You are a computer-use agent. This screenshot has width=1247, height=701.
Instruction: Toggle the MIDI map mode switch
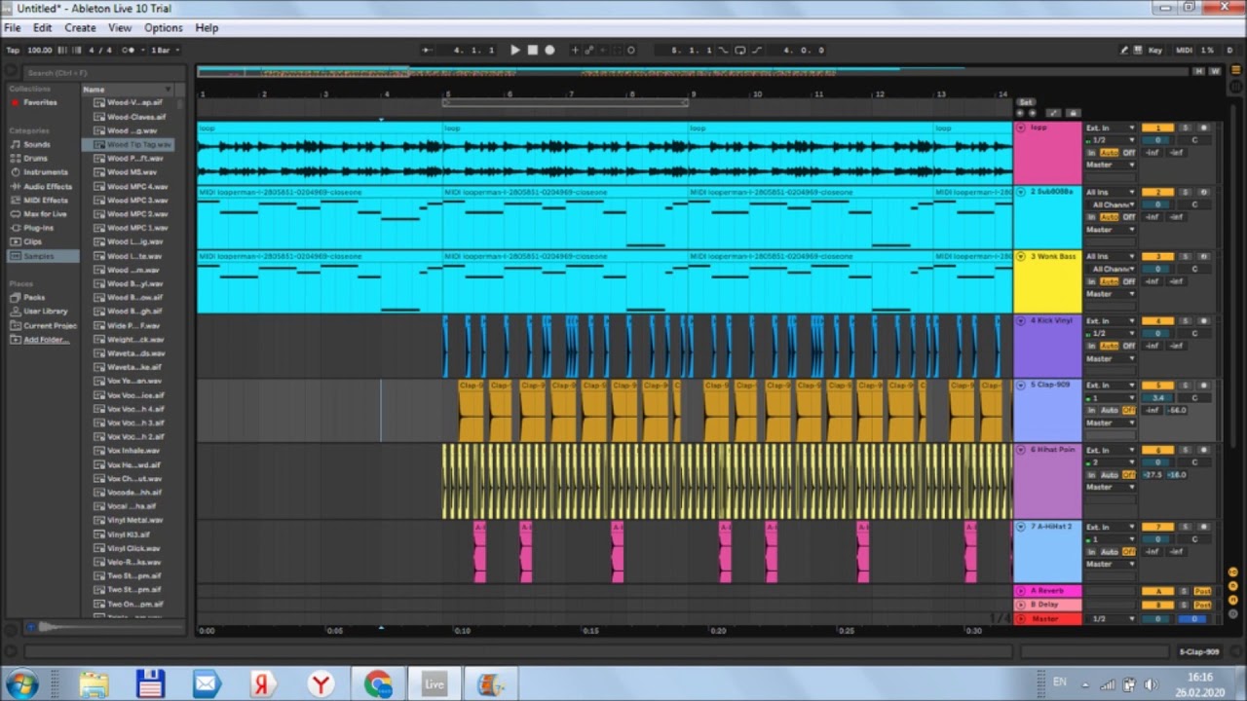coord(1184,50)
